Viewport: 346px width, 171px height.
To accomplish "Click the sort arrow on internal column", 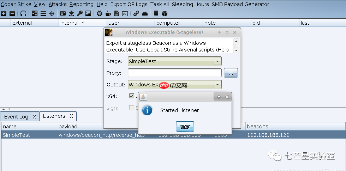I will [x=83, y=23].
